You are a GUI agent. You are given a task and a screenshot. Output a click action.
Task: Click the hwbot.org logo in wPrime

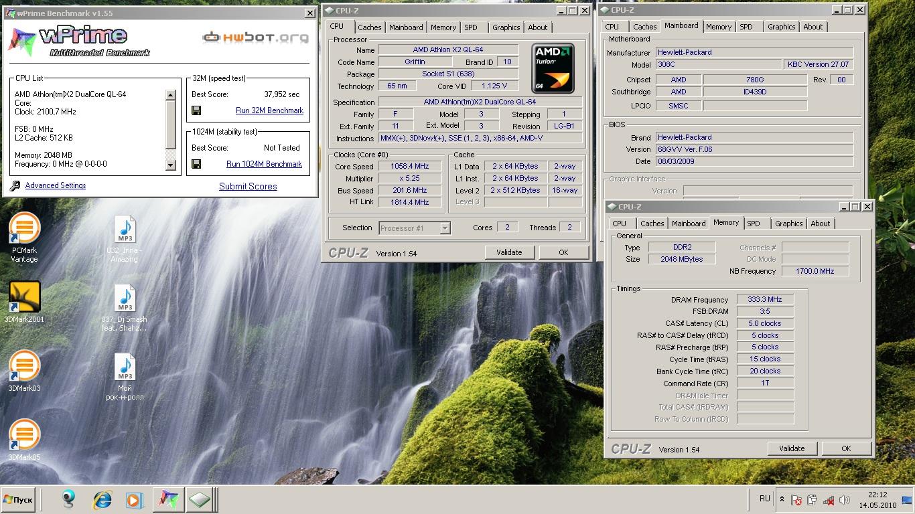click(256, 37)
